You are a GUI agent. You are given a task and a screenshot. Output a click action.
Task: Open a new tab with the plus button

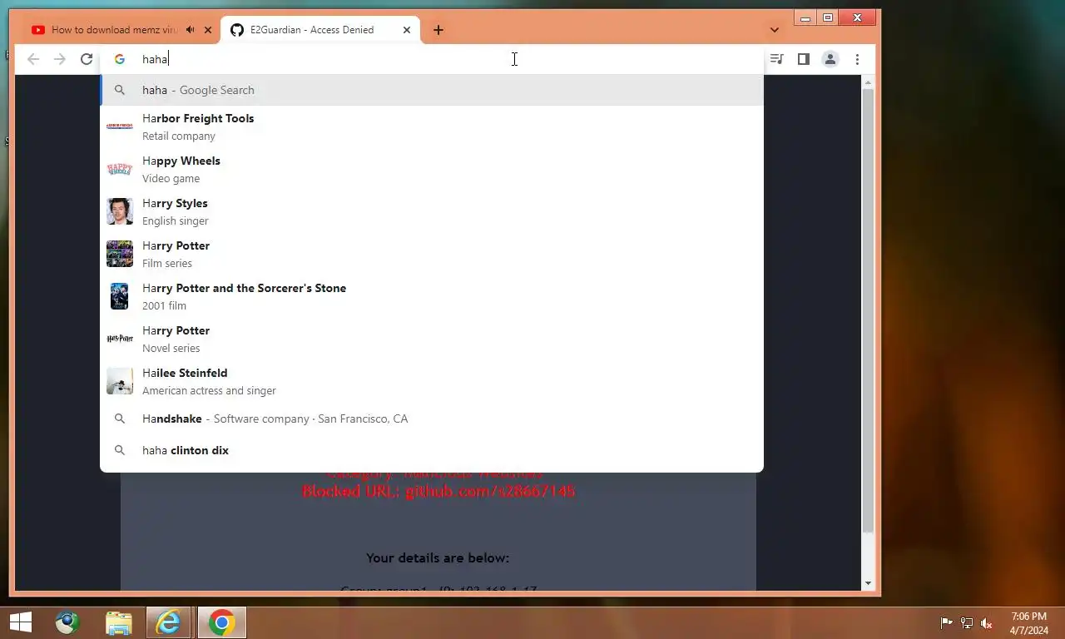[438, 30]
